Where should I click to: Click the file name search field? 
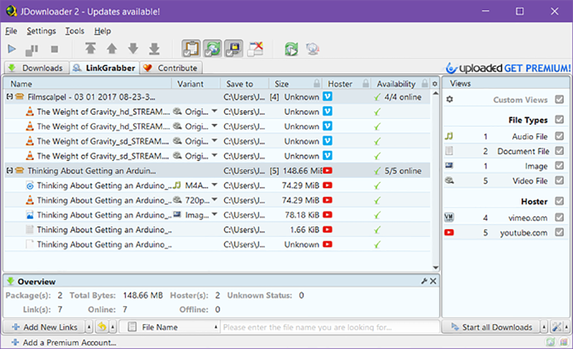tap(330, 327)
